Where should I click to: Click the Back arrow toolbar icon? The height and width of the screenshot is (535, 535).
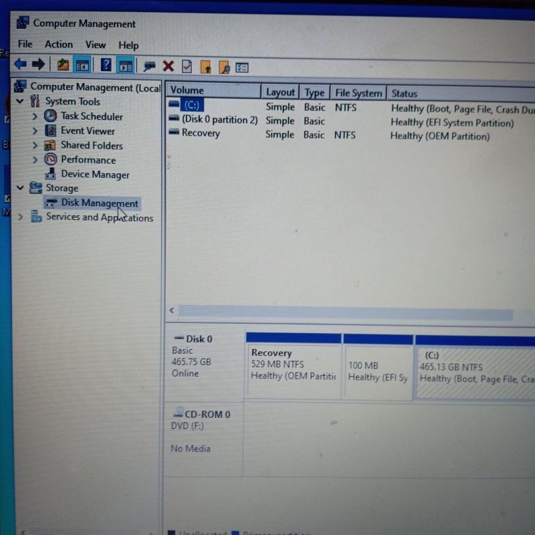point(20,65)
